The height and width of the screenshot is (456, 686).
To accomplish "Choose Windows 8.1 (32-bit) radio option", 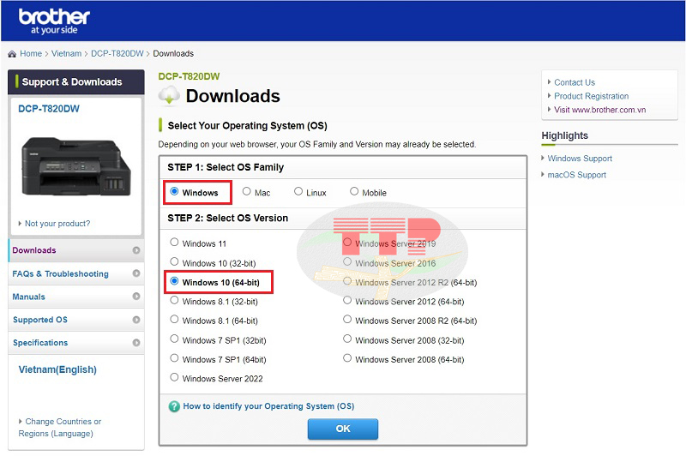I will point(174,300).
